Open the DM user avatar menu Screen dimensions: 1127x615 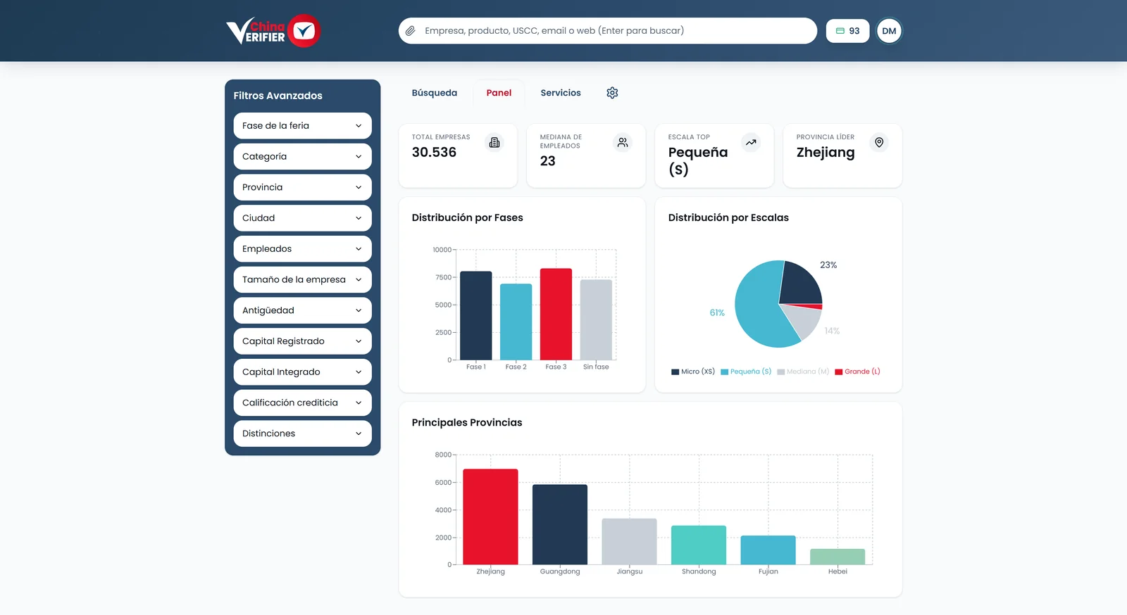[889, 31]
